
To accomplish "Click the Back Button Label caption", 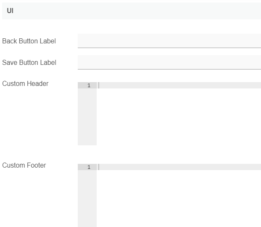I will pos(29,41).
